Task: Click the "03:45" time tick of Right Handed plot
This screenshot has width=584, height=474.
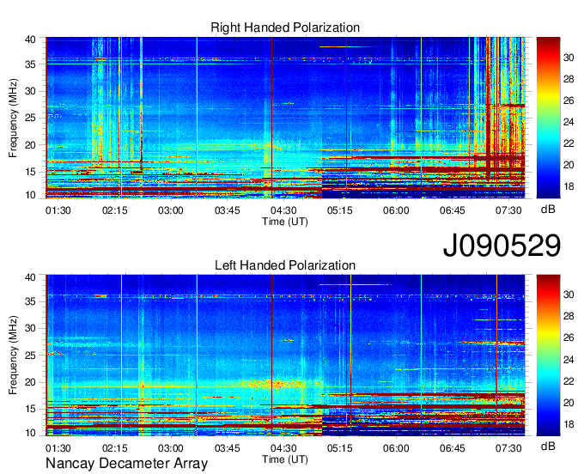Action: 228,210
